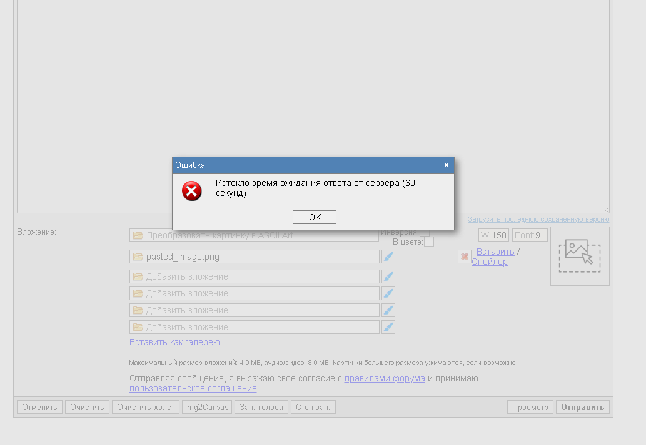Viewport: 646px width, 445px height.
Task: Start recording with the Зап. голоса button
Action: pos(261,407)
